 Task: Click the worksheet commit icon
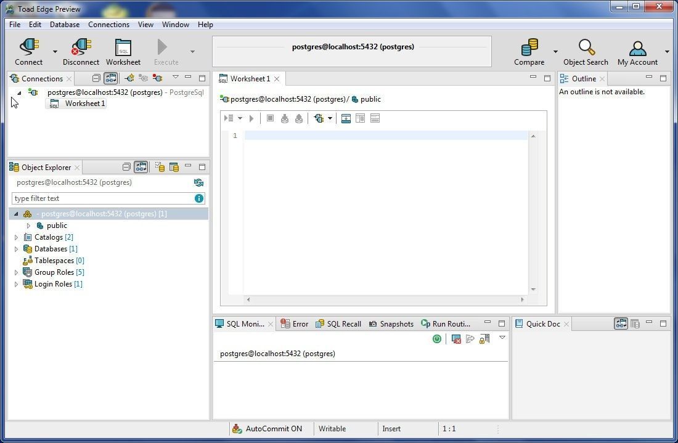(x=285, y=118)
